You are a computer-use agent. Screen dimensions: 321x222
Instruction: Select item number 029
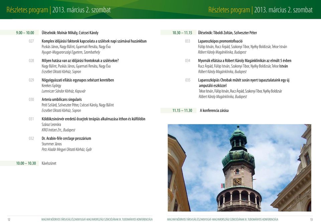click(x=31, y=80)
